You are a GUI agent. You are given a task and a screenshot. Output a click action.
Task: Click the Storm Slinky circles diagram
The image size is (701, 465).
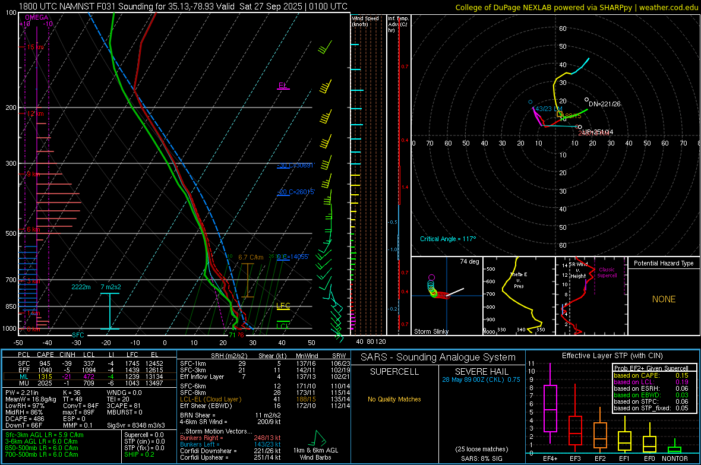[x=438, y=289]
